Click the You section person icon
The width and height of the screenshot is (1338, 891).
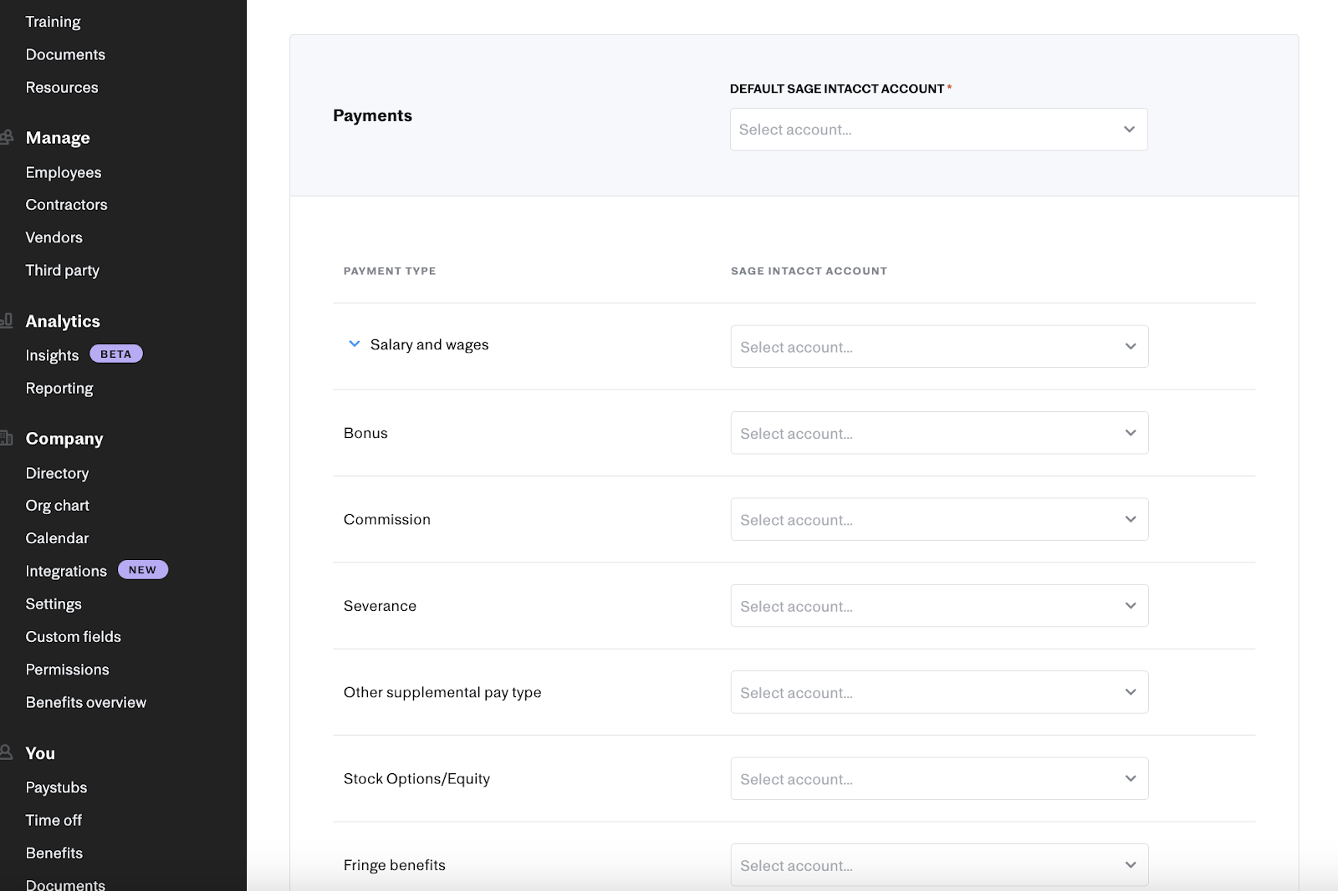pyautogui.click(x=7, y=752)
